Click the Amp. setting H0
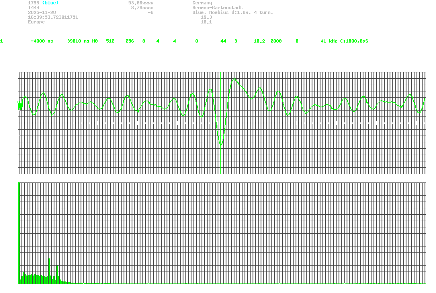Screen dimensions: 436x293 pyautogui.click(x=96, y=41)
